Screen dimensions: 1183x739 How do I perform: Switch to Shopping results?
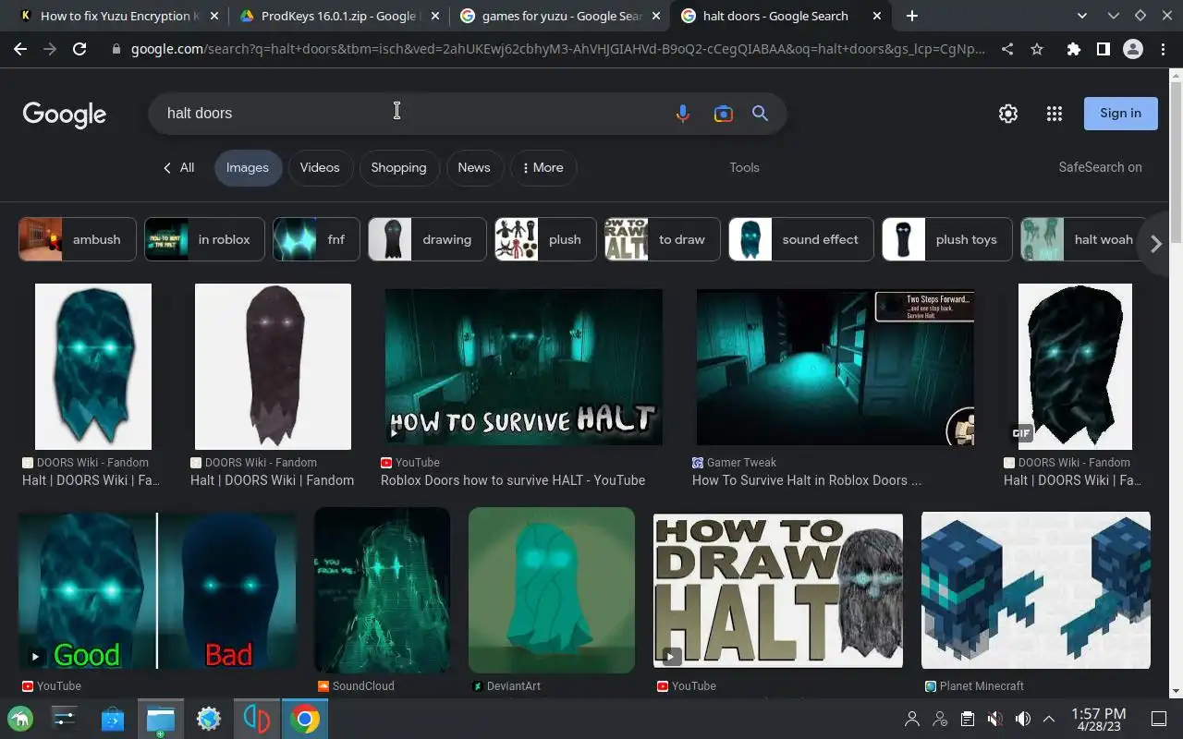[x=398, y=167]
